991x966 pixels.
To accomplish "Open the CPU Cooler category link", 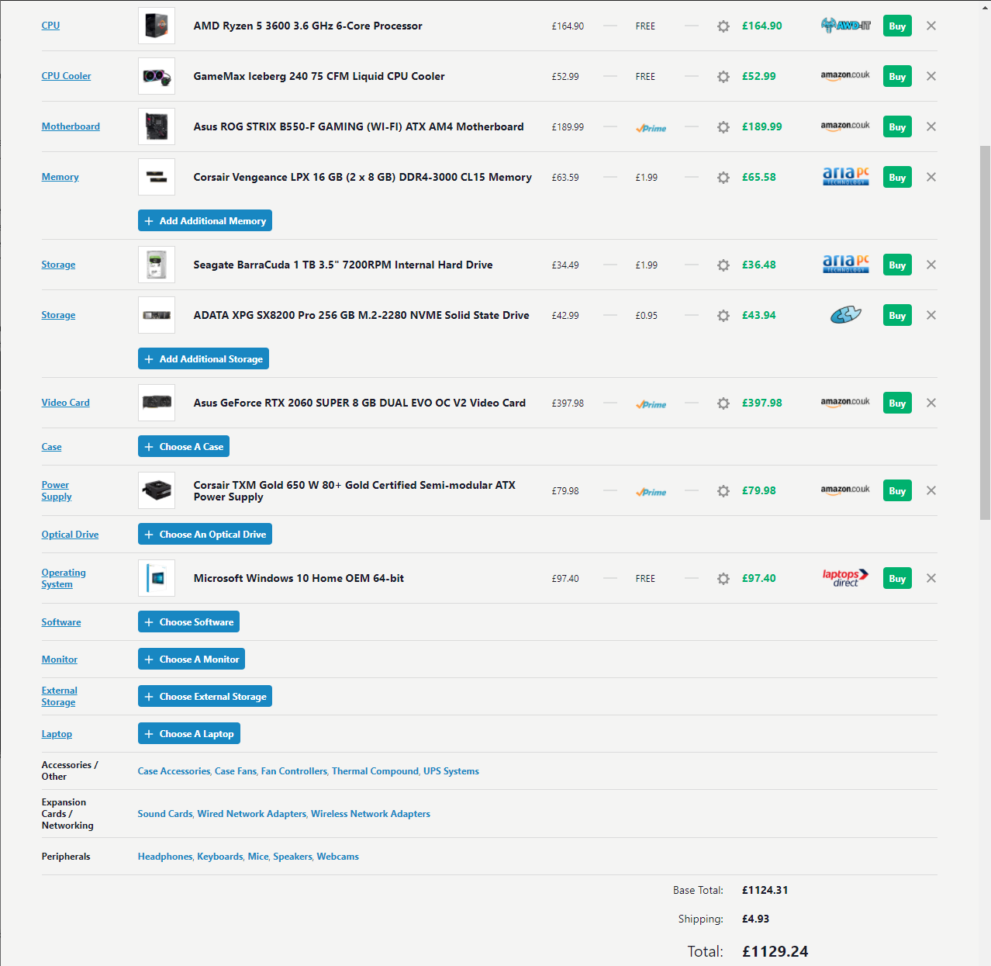I will click(x=66, y=76).
